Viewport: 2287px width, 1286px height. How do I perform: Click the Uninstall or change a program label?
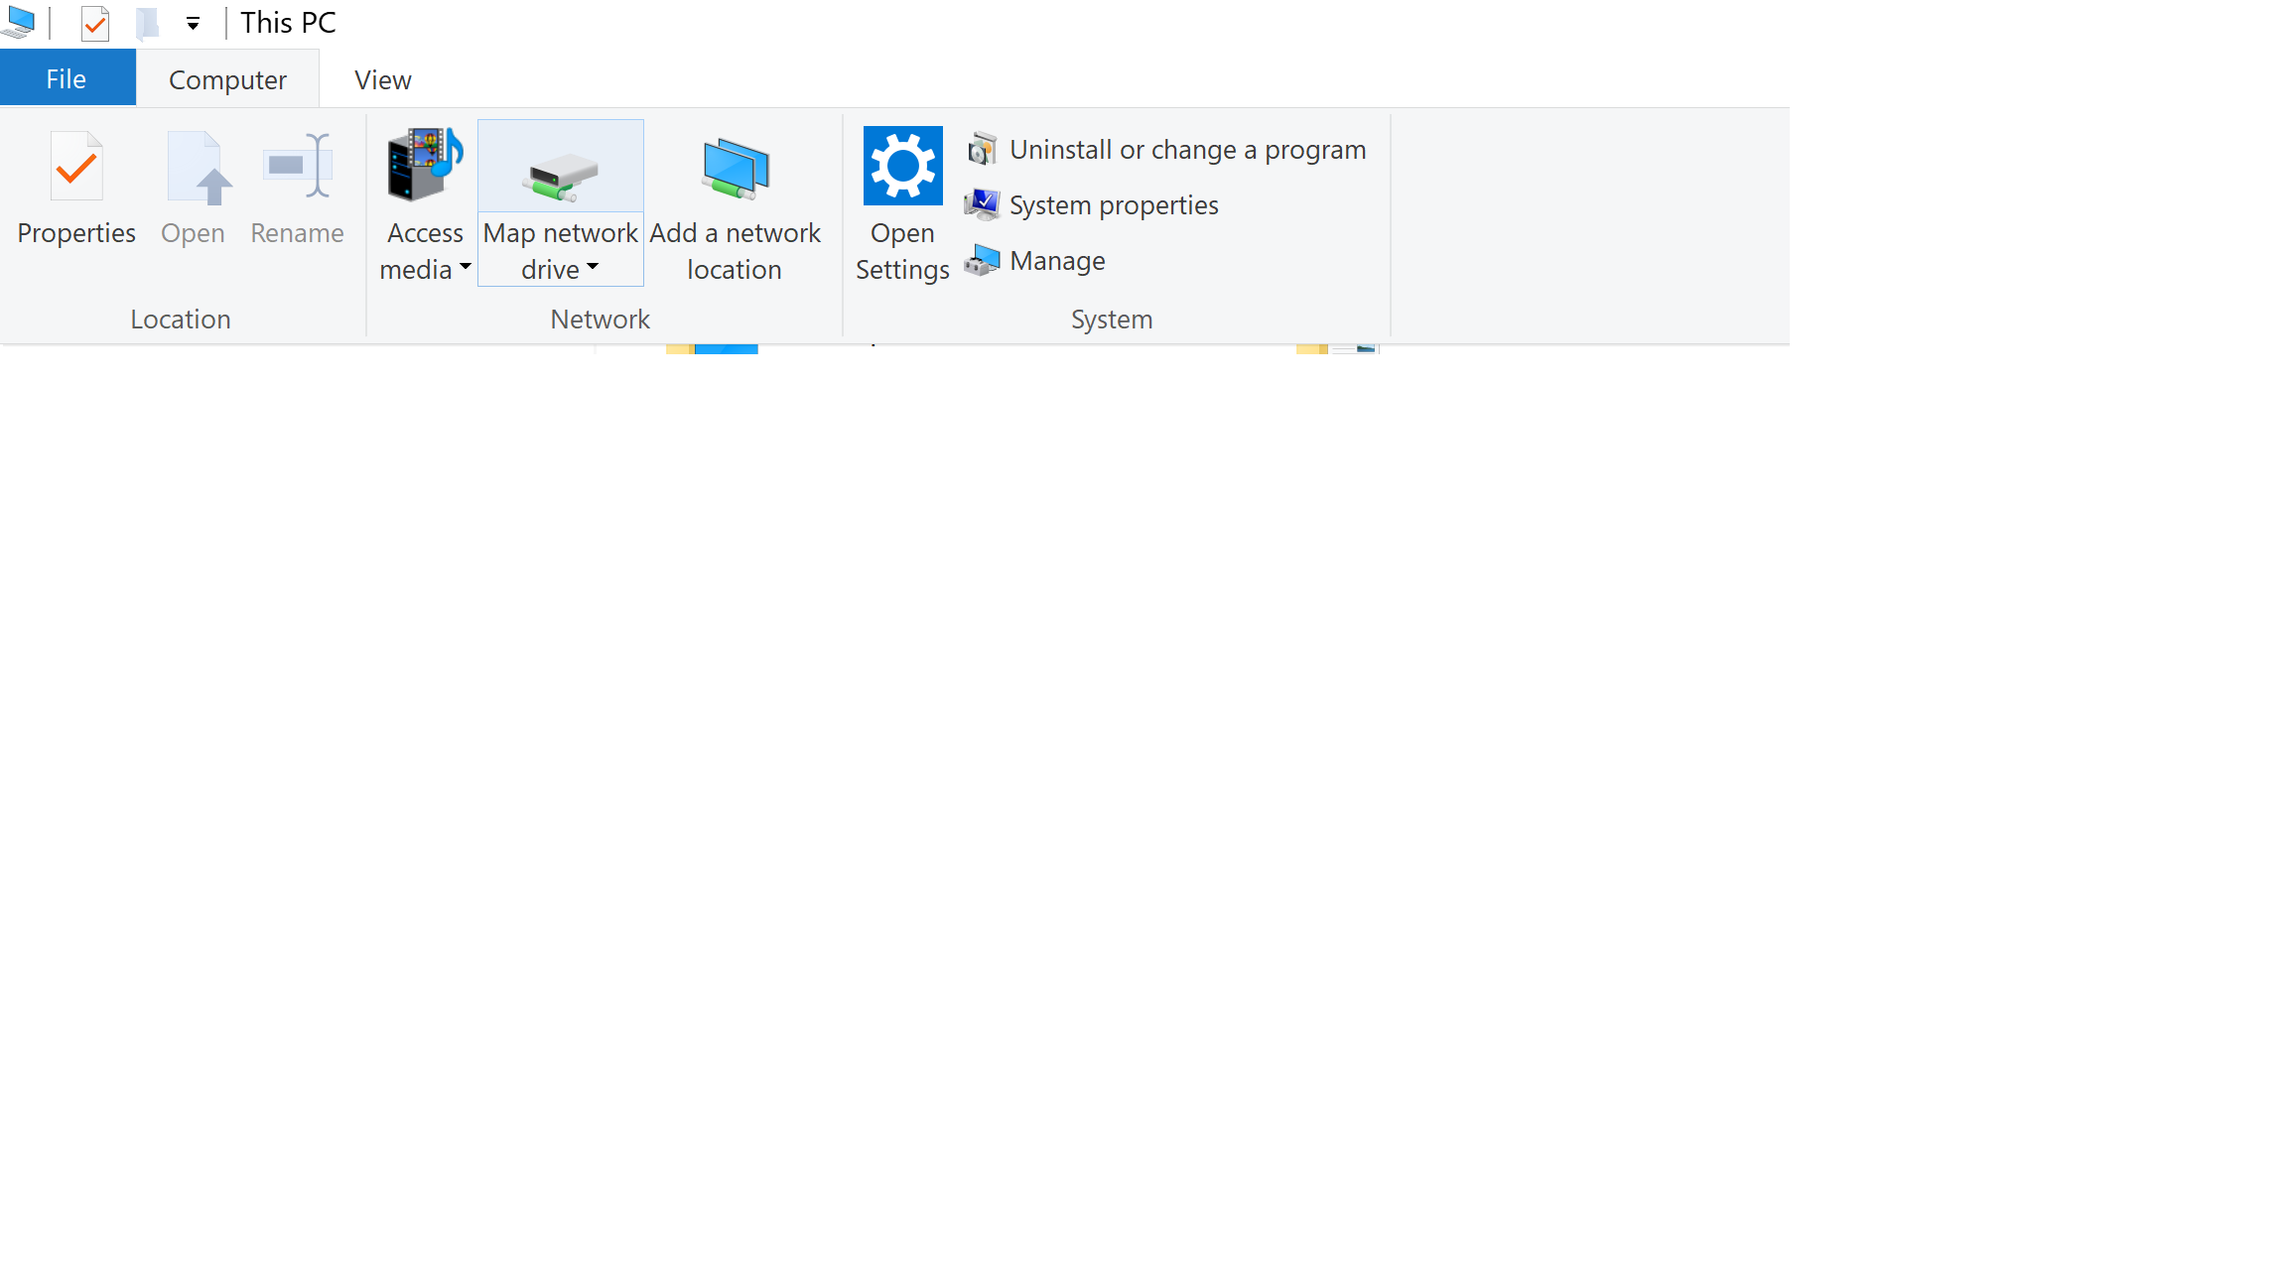click(1188, 150)
